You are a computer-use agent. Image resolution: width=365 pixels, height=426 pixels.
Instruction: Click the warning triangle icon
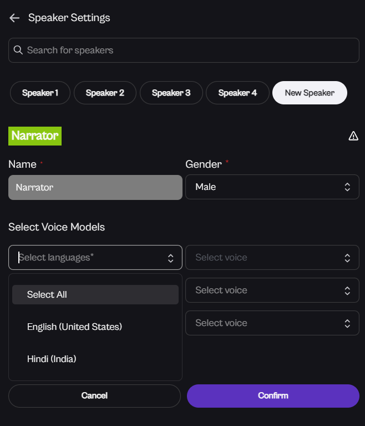(x=353, y=136)
